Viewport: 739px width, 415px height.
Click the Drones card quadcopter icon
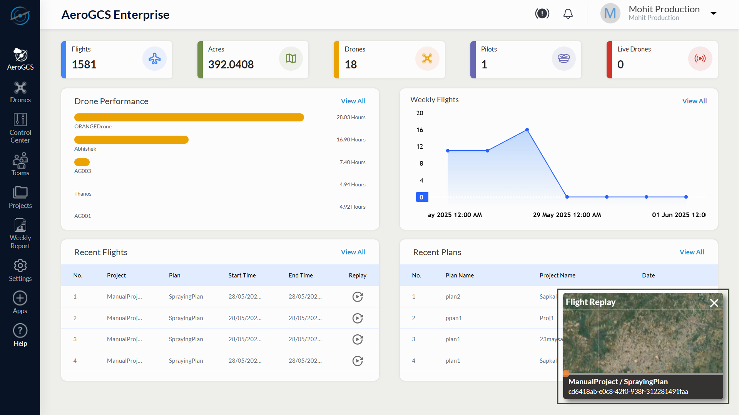point(427,58)
